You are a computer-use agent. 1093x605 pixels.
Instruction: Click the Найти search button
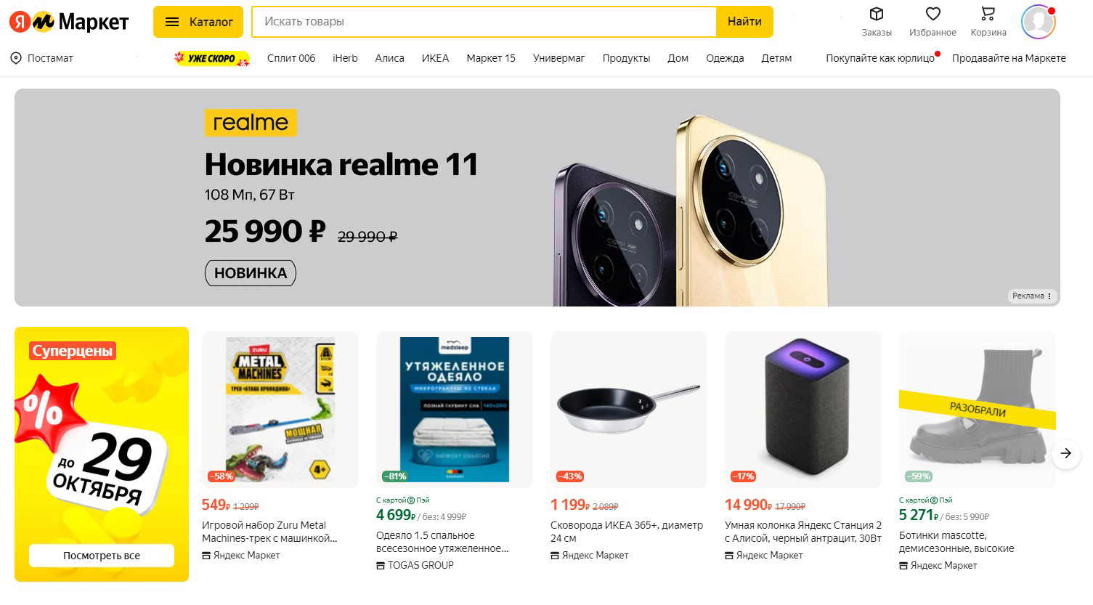pyautogui.click(x=744, y=22)
